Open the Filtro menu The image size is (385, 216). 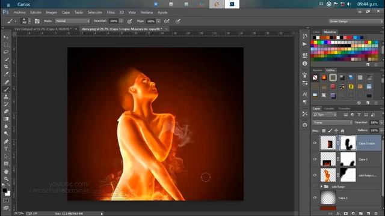[111, 12]
